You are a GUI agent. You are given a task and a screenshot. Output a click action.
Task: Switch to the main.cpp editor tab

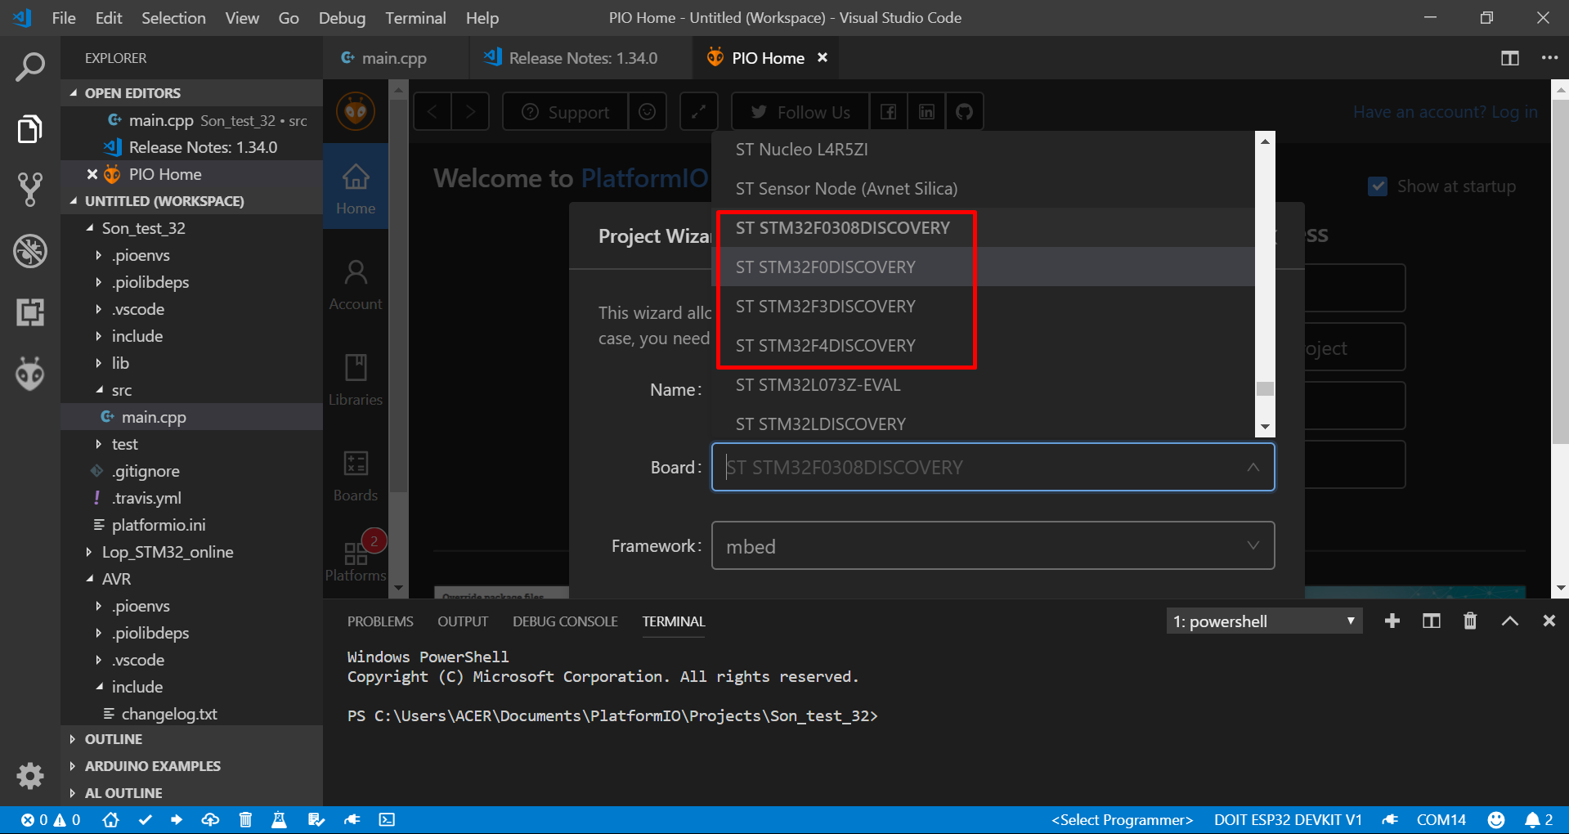pyautogui.click(x=393, y=58)
